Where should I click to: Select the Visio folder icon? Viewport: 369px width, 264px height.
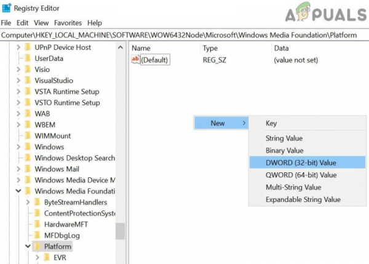coord(28,70)
